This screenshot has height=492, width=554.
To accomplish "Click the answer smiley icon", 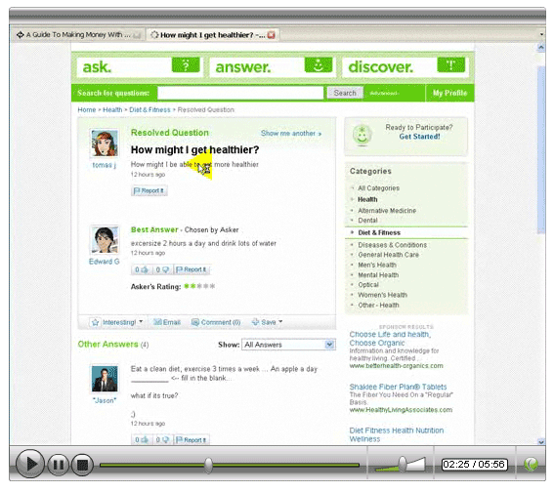I will point(319,65).
